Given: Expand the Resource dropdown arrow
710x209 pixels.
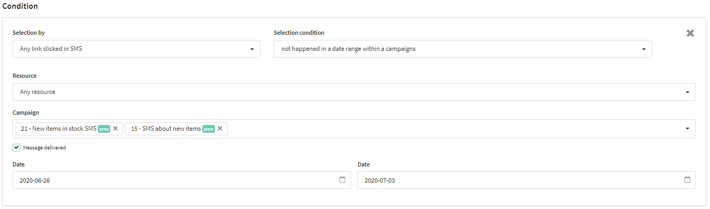Looking at the screenshot, I should pos(687,92).
